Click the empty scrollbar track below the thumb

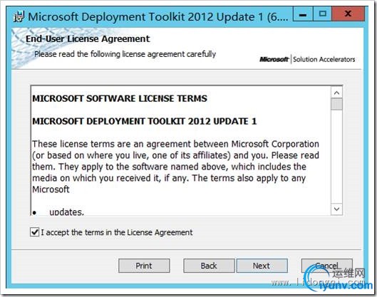(x=336, y=157)
